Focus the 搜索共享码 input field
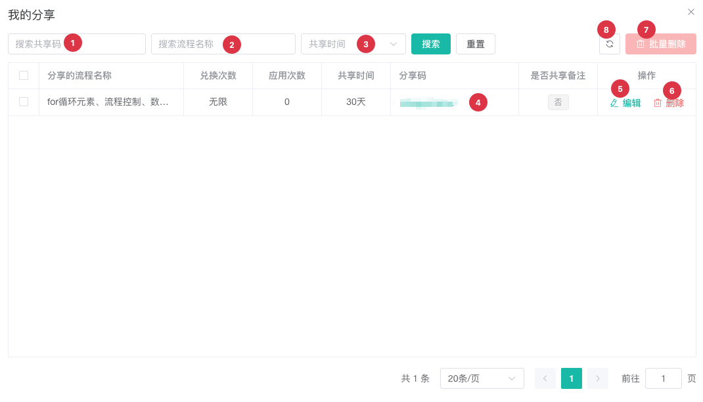 pos(77,44)
